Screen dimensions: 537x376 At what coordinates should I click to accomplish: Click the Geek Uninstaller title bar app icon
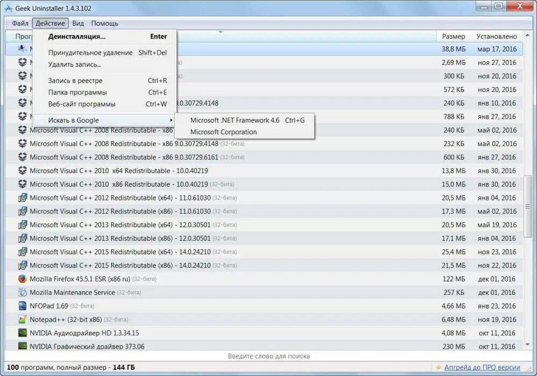(8, 8)
